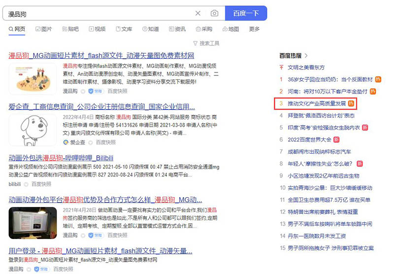This screenshot has height=274, width=394.
Task: Open the 资讯 tab
Action: [x=177, y=29]
